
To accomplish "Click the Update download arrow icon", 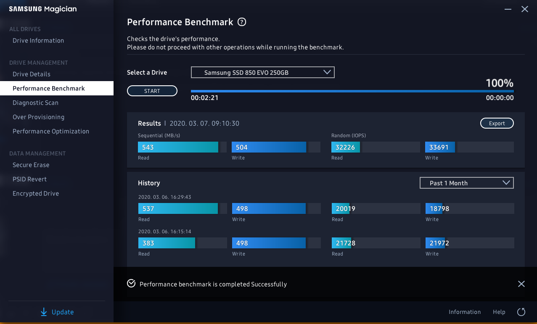I will 44,312.
